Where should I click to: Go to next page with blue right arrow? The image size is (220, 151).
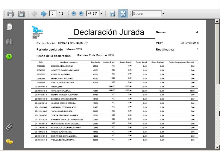tap(44, 13)
